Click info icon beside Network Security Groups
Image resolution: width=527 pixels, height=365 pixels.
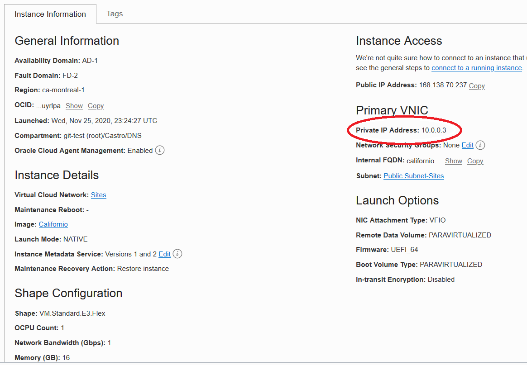coord(481,145)
